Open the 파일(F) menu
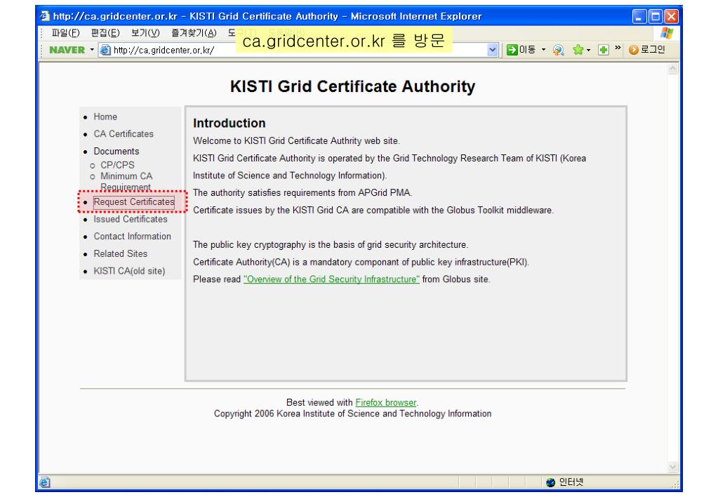The width and height of the screenshot is (718, 497). pyautogui.click(x=65, y=33)
